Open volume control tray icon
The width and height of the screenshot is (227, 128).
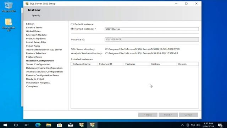coord(198,125)
